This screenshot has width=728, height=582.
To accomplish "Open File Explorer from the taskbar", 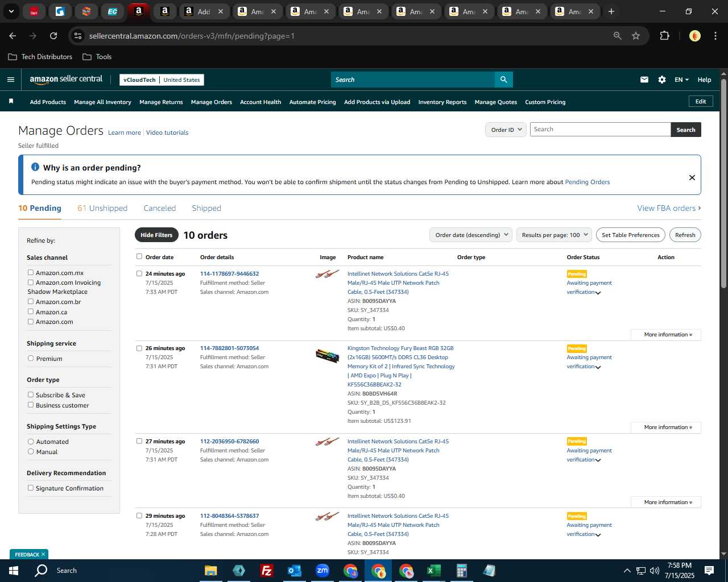I will [211, 571].
